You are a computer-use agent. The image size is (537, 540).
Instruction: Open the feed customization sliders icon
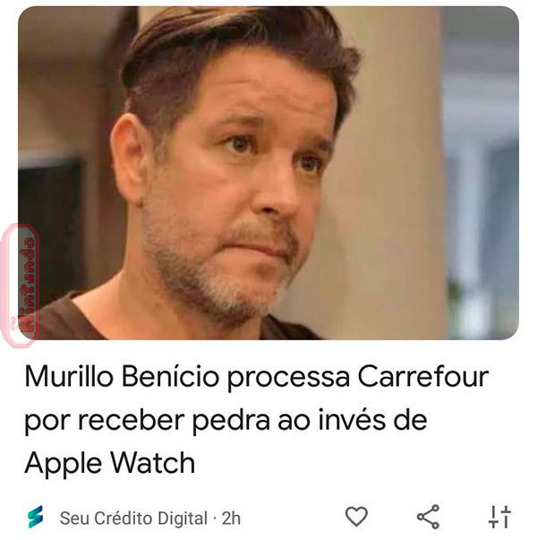point(499,517)
